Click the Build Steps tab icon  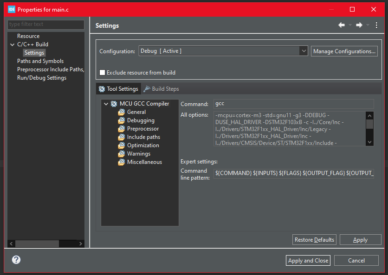click(x=147, y=89)
